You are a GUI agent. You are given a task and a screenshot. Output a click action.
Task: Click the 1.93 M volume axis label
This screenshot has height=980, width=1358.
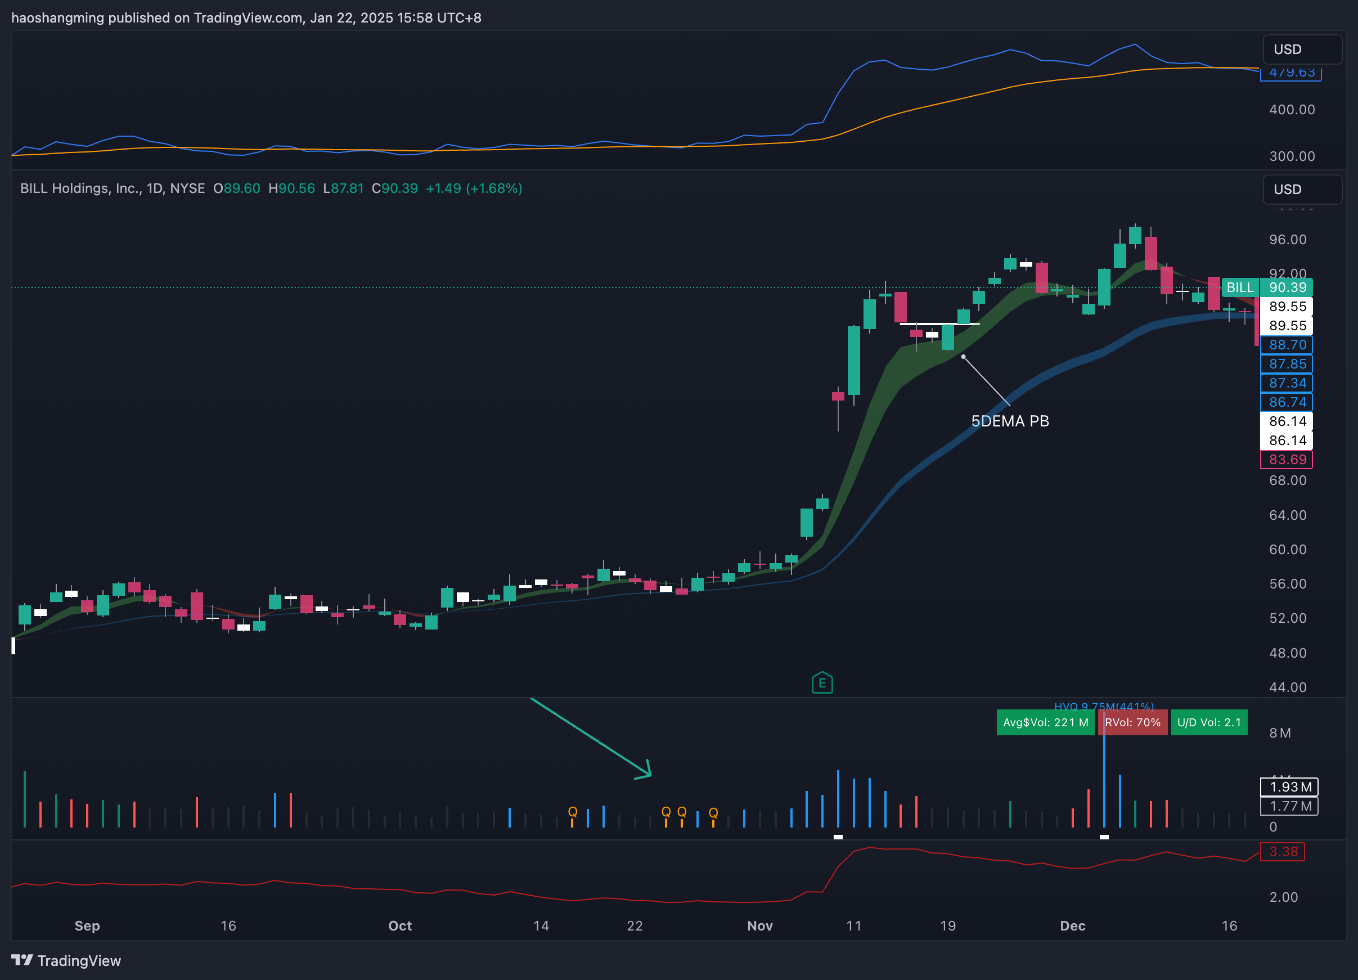1289,786
